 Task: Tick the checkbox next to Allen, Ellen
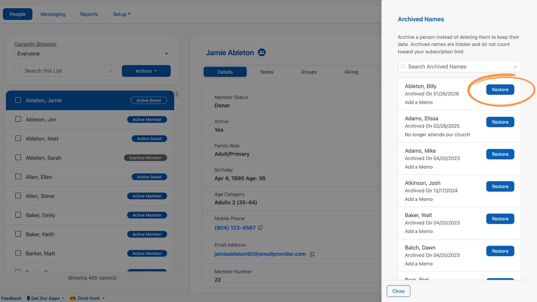click(18, 177)
